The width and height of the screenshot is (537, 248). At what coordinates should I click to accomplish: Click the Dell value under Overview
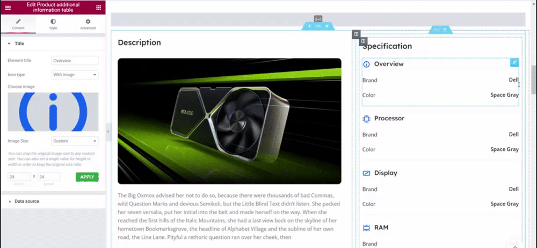coord(514,80)
